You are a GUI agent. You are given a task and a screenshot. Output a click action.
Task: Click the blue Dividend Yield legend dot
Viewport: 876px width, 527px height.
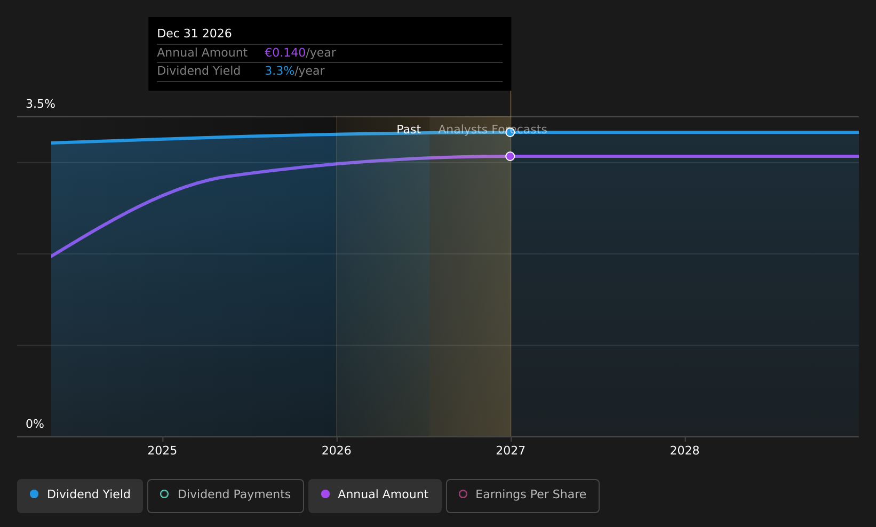point(34,494)
